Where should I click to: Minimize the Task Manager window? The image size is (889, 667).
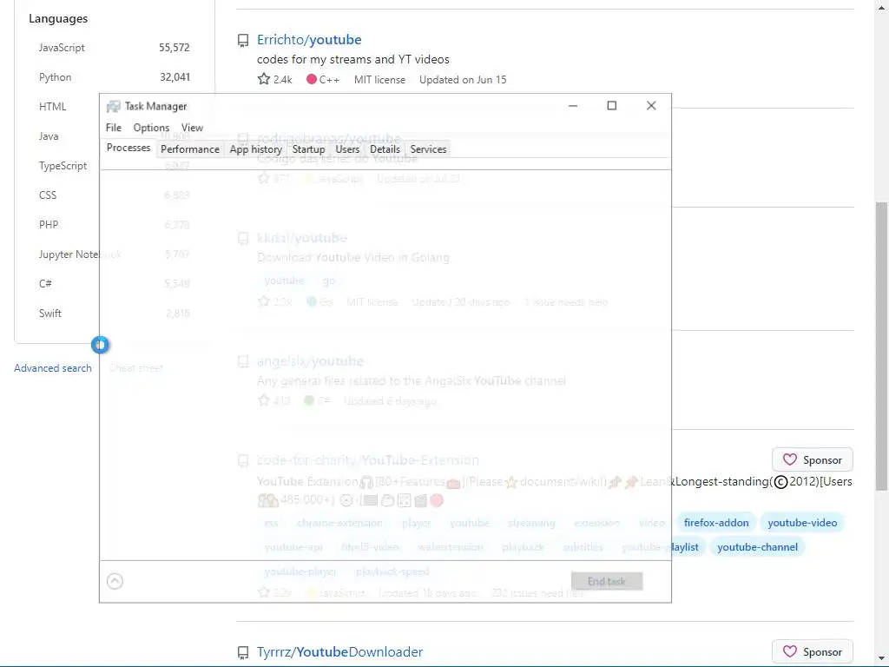tap(573, 105)
